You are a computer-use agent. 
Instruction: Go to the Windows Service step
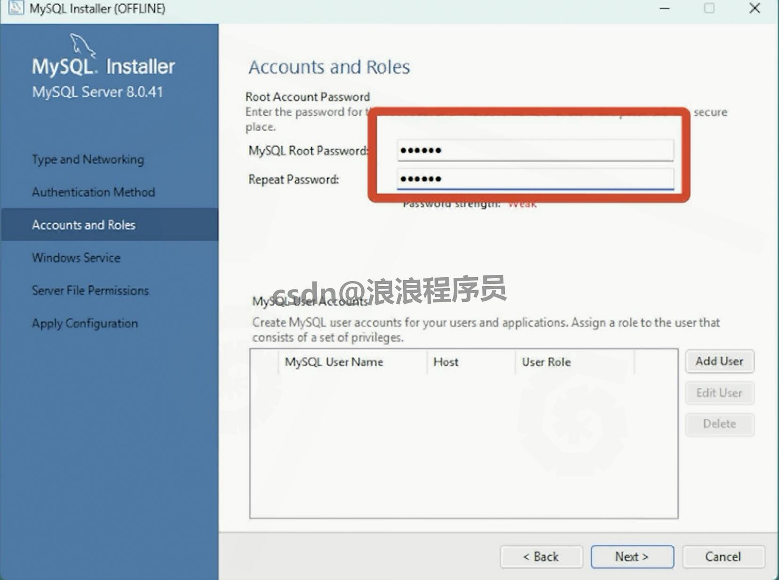point(76,258)
